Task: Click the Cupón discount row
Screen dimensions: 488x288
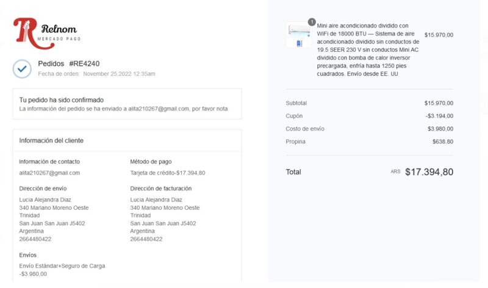Action: click(x=370, y=116)
